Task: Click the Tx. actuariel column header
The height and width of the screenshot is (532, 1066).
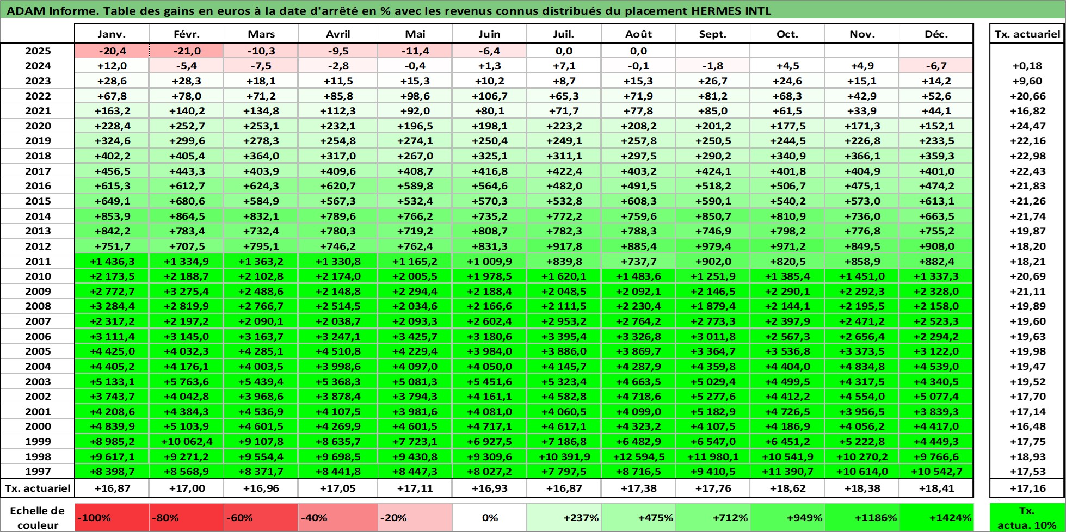Action: (x=1027, y=34)
